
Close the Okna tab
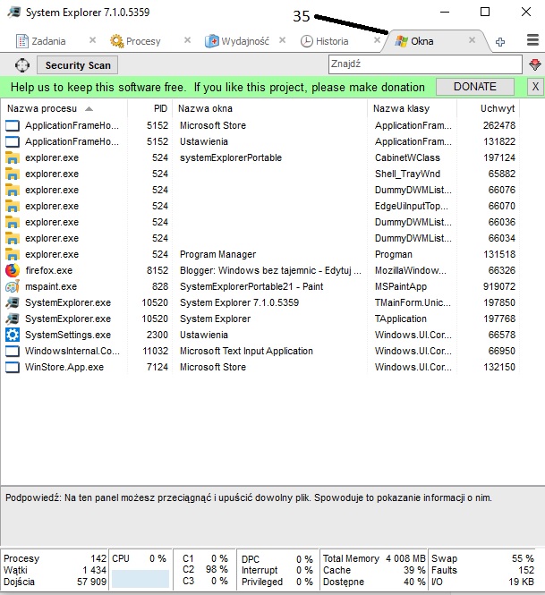pos(472,40)
